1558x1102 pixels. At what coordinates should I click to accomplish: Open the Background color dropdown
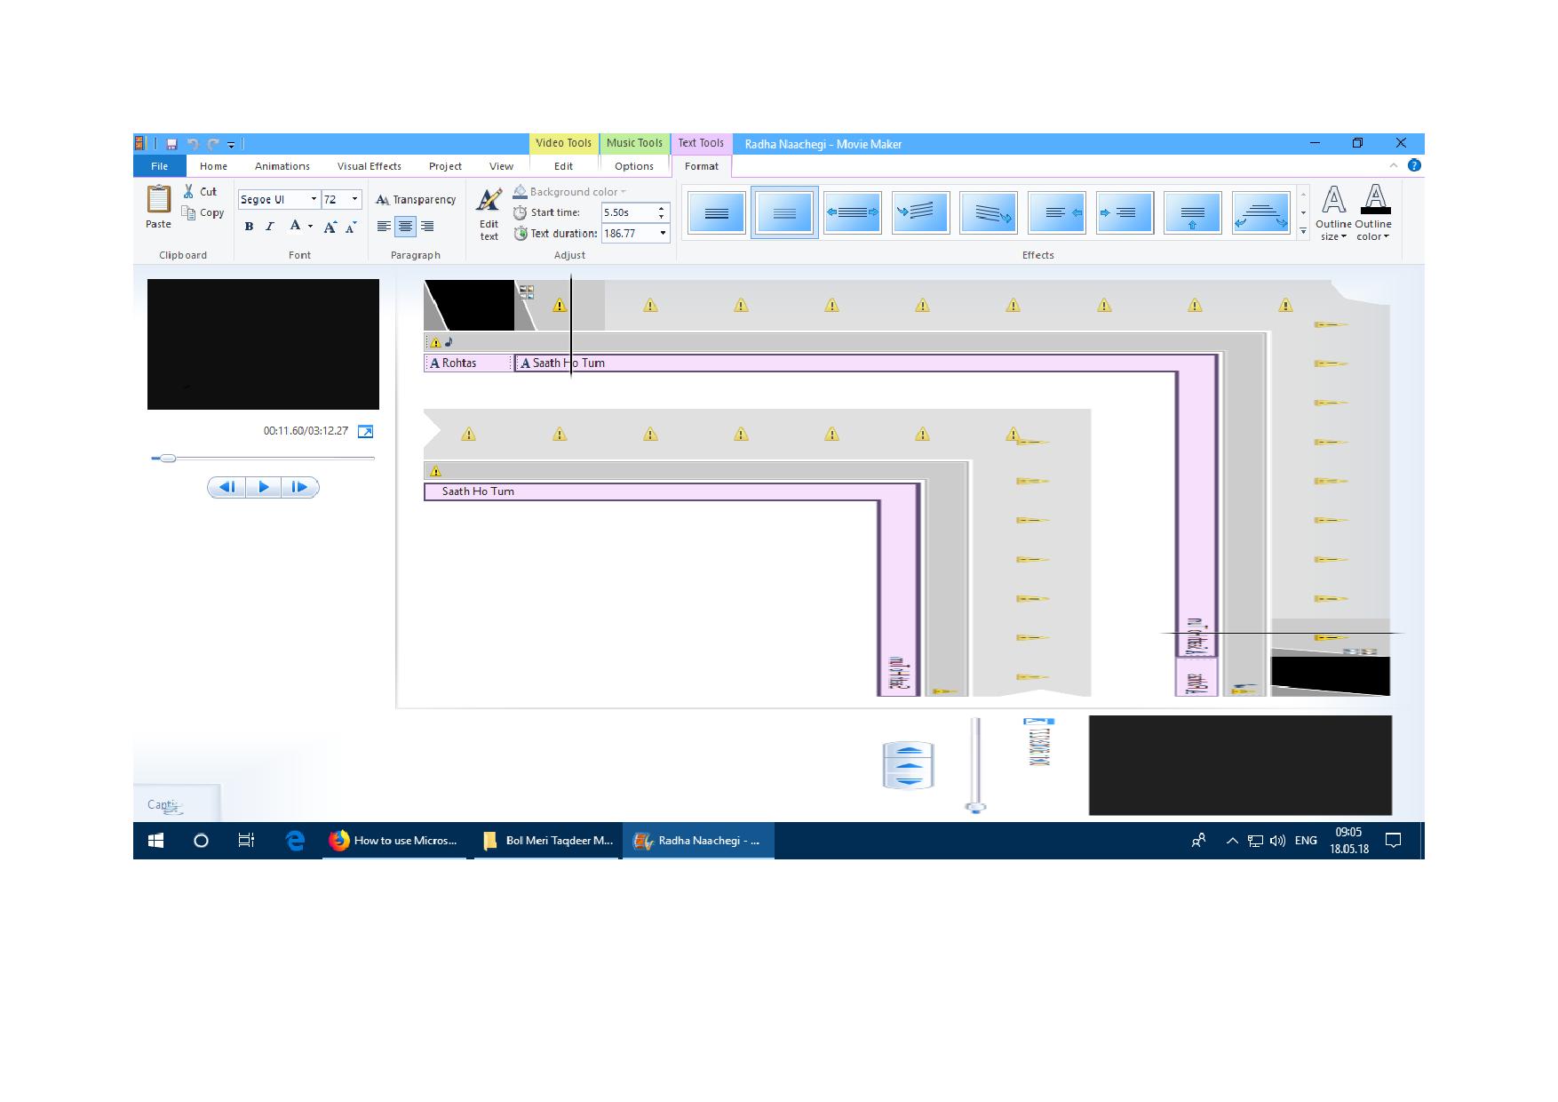tap(569, 192)
